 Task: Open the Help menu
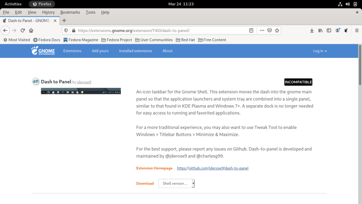pos(105,12)
